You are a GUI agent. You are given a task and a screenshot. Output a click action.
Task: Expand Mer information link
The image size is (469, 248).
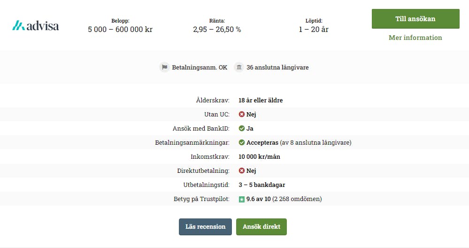pyautogui.click(x=415, y=38)
